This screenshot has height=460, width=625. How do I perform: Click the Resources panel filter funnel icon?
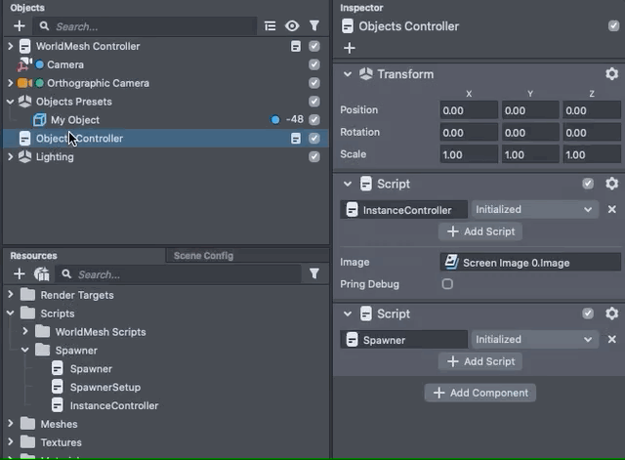pyautogui.click(x=314, y=274)
